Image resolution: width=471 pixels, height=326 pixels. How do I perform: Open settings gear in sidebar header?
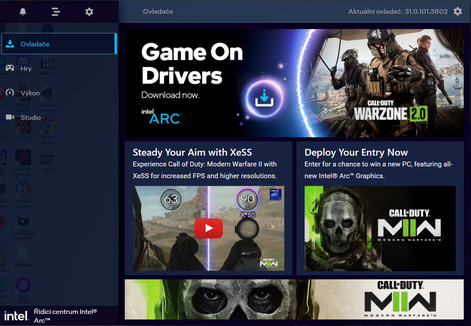point(89,12)
